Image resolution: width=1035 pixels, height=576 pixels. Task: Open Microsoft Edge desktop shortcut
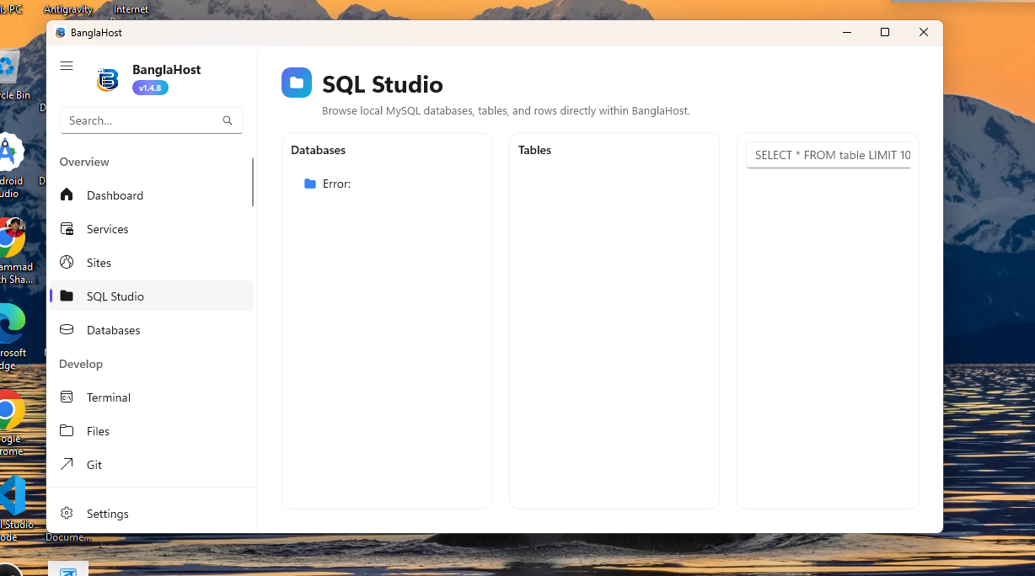[10, 337]
